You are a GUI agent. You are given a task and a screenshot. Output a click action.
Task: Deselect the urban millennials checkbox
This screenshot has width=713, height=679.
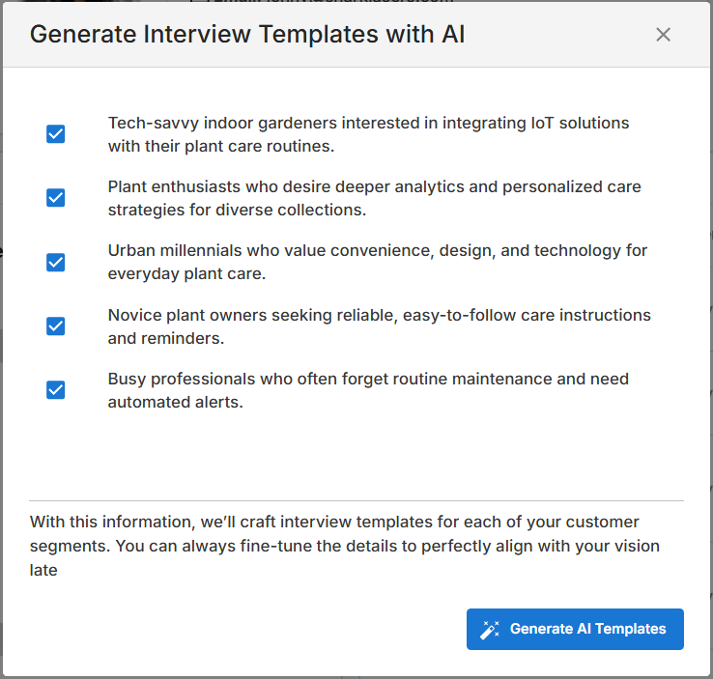point(56,262)
